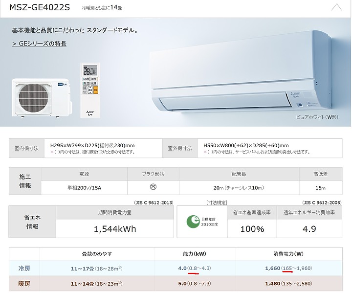Click the 1,480(135~2,580) heating power
This screenshot has width=352, height=293.
[x=288, y=283]
